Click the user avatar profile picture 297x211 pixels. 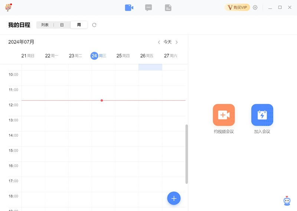(8, 7)
